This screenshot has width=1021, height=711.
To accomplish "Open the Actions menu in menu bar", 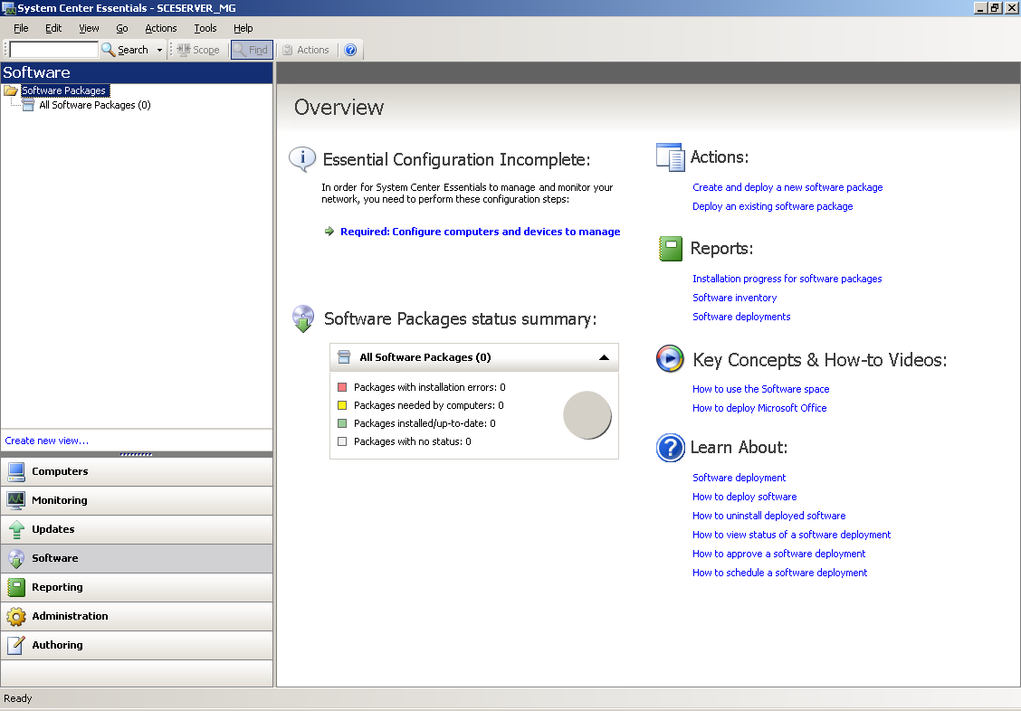I will point(161,28).
